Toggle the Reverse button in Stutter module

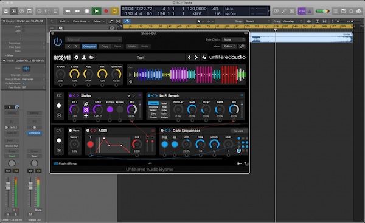120,109
